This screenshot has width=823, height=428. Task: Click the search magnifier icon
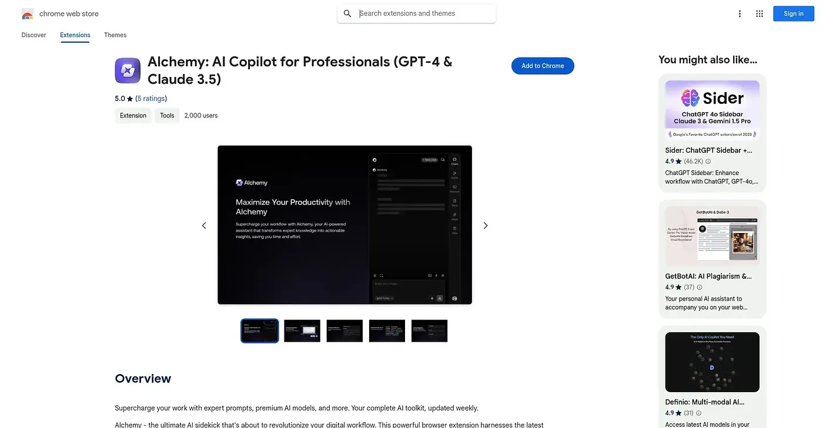tap(347, 14)
